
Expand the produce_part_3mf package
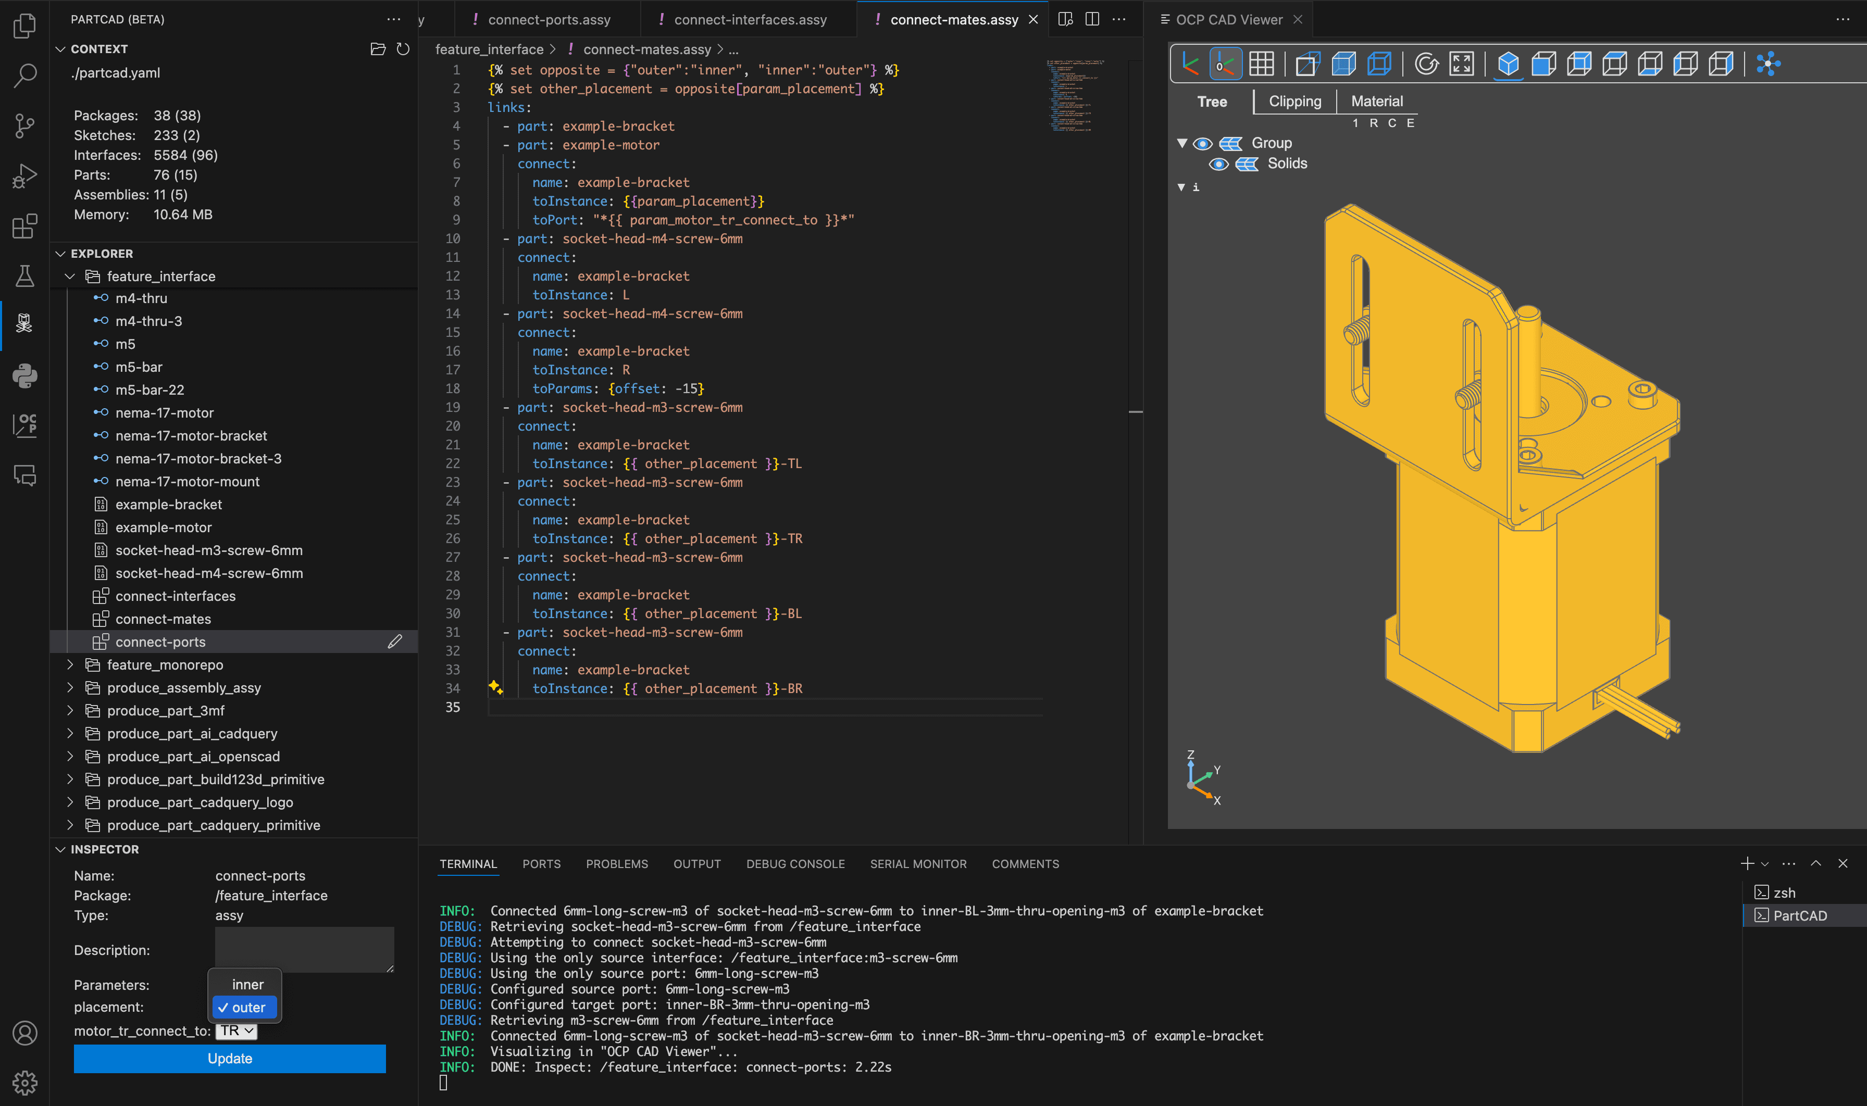pos(70,711)
